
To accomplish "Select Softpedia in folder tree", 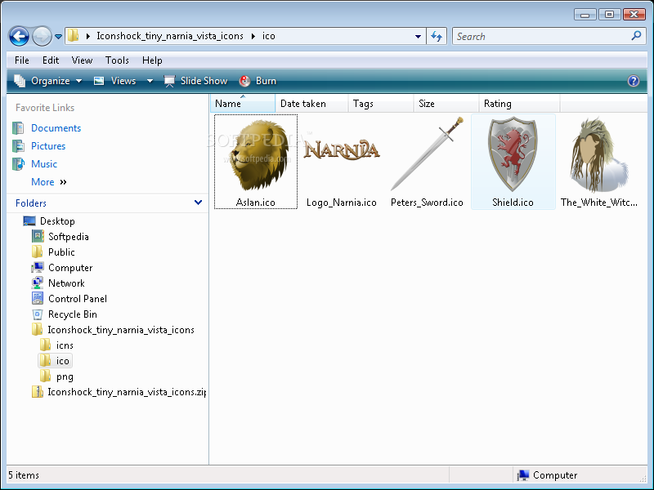I will coord(69,237).
